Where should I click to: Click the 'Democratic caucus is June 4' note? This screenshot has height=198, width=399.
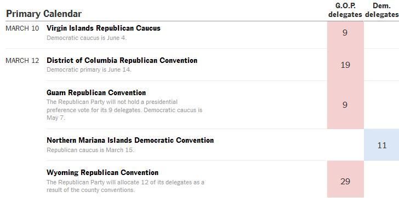click(87, 38)
